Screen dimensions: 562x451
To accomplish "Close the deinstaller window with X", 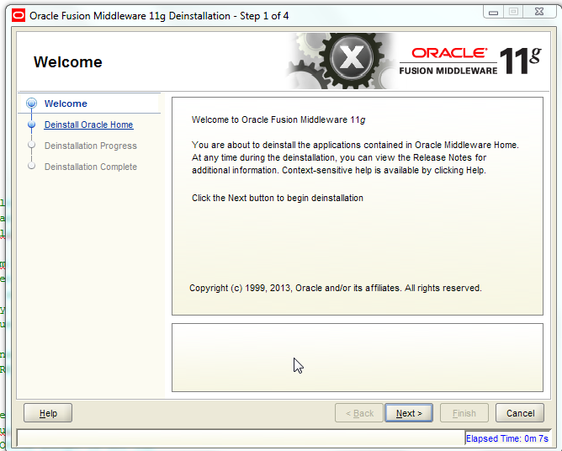I will click(x=539, y=12).
